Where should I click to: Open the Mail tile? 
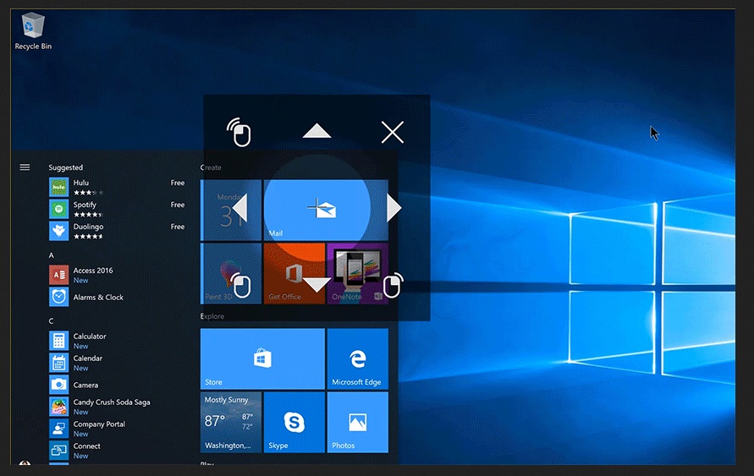[x=326, y=211]
